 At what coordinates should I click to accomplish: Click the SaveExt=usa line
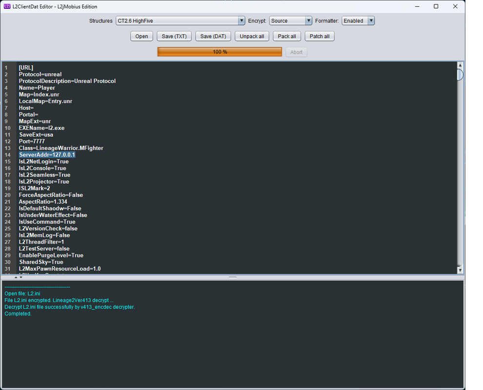tap(36, 135)
